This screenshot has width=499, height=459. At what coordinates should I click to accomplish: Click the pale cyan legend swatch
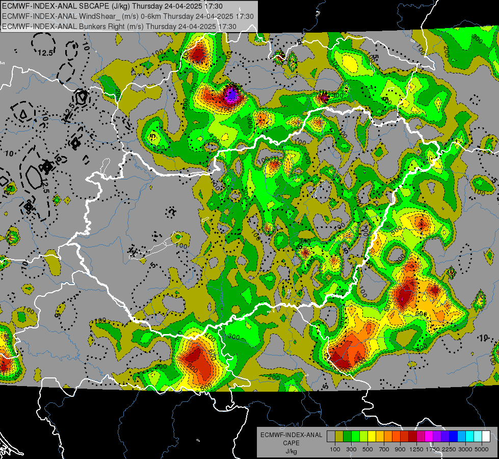[x=478, y=437]
